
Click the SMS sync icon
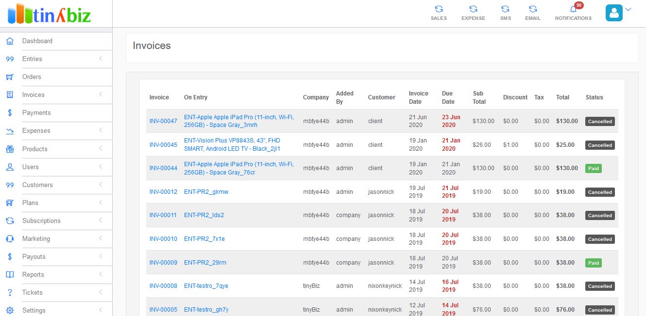pos(505,9)
